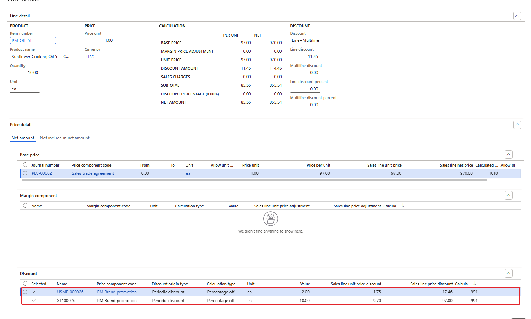Open the USD currency link
This screenshot has height=319, width=531.
[91, 57]
